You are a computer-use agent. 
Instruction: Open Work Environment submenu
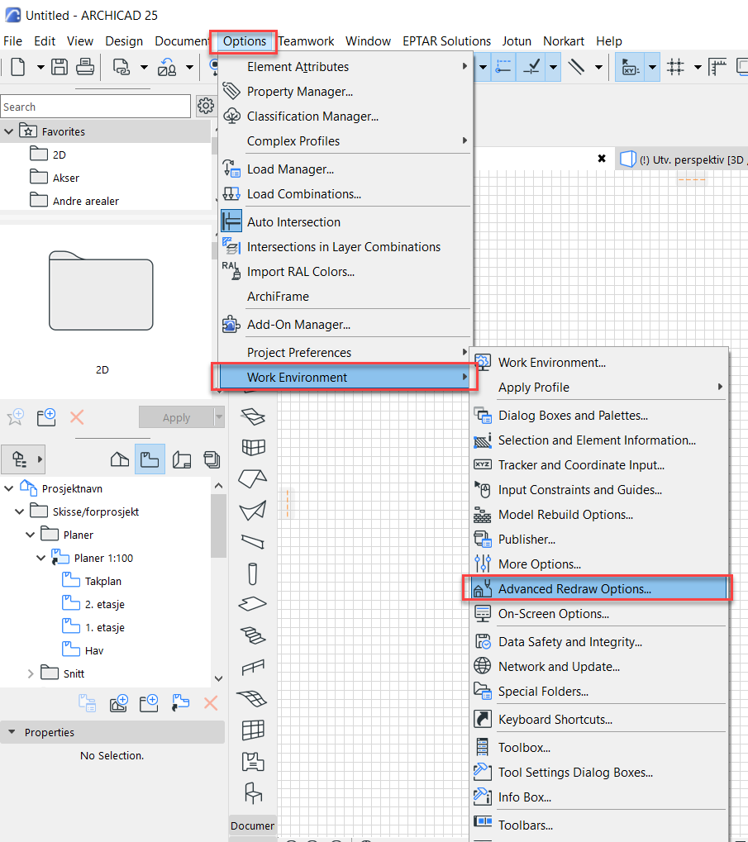coord(344,377)
